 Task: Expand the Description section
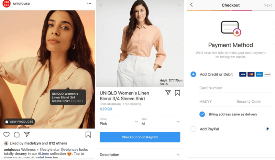pyautogui.click(x=140, y=155)
